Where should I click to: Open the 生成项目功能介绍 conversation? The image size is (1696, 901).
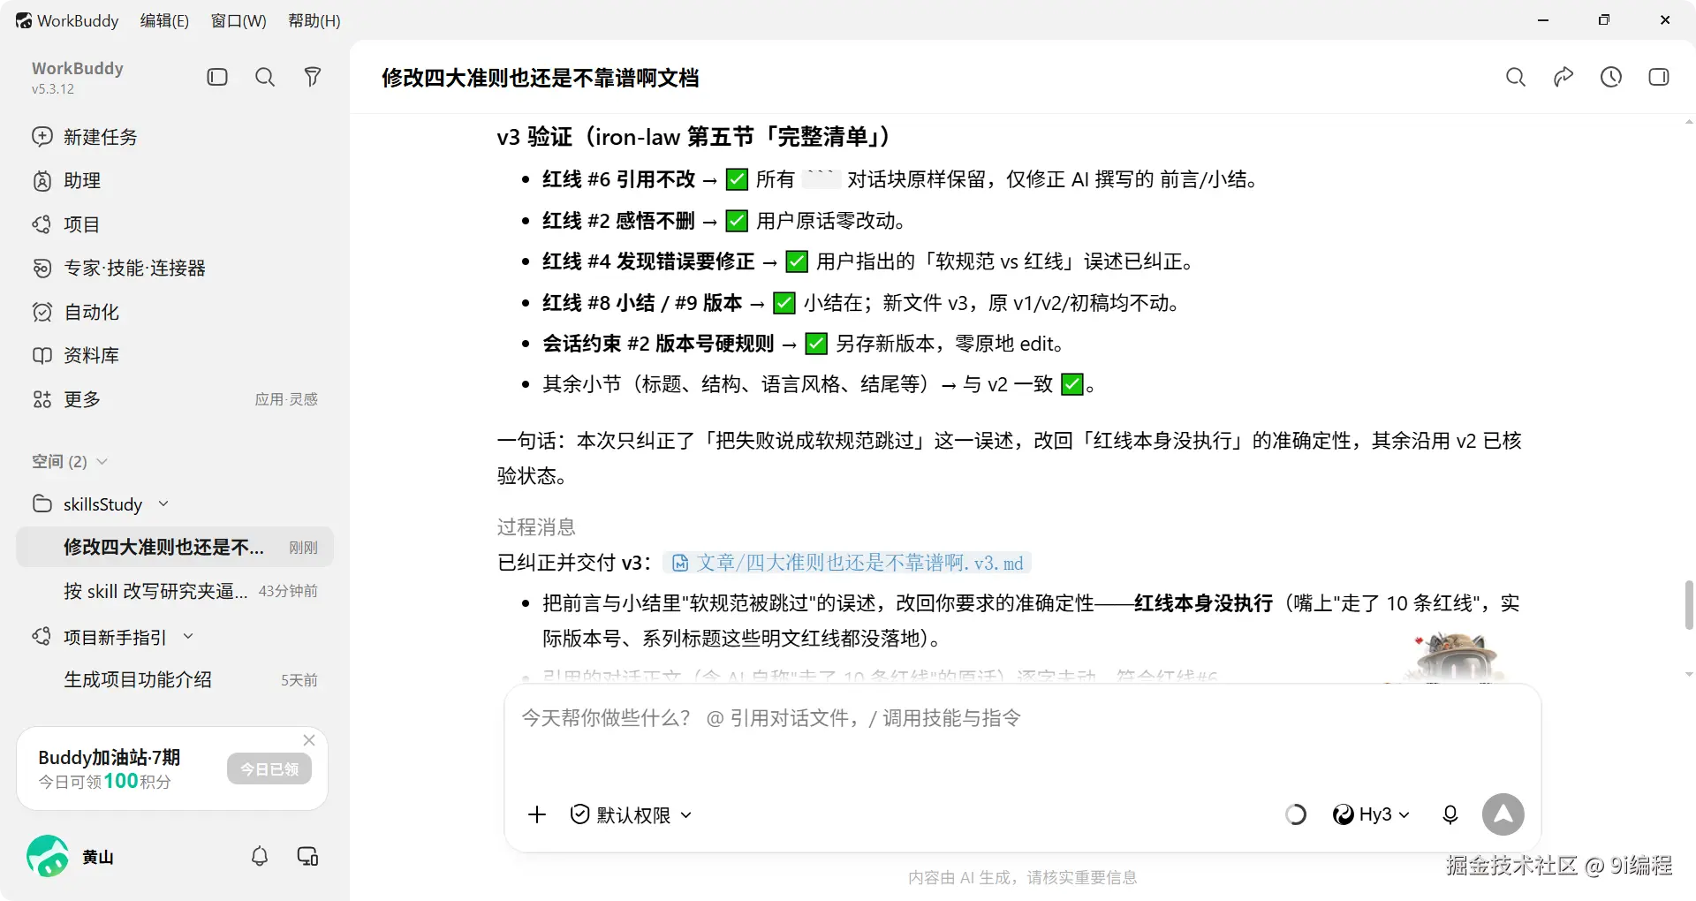[175, 679]
